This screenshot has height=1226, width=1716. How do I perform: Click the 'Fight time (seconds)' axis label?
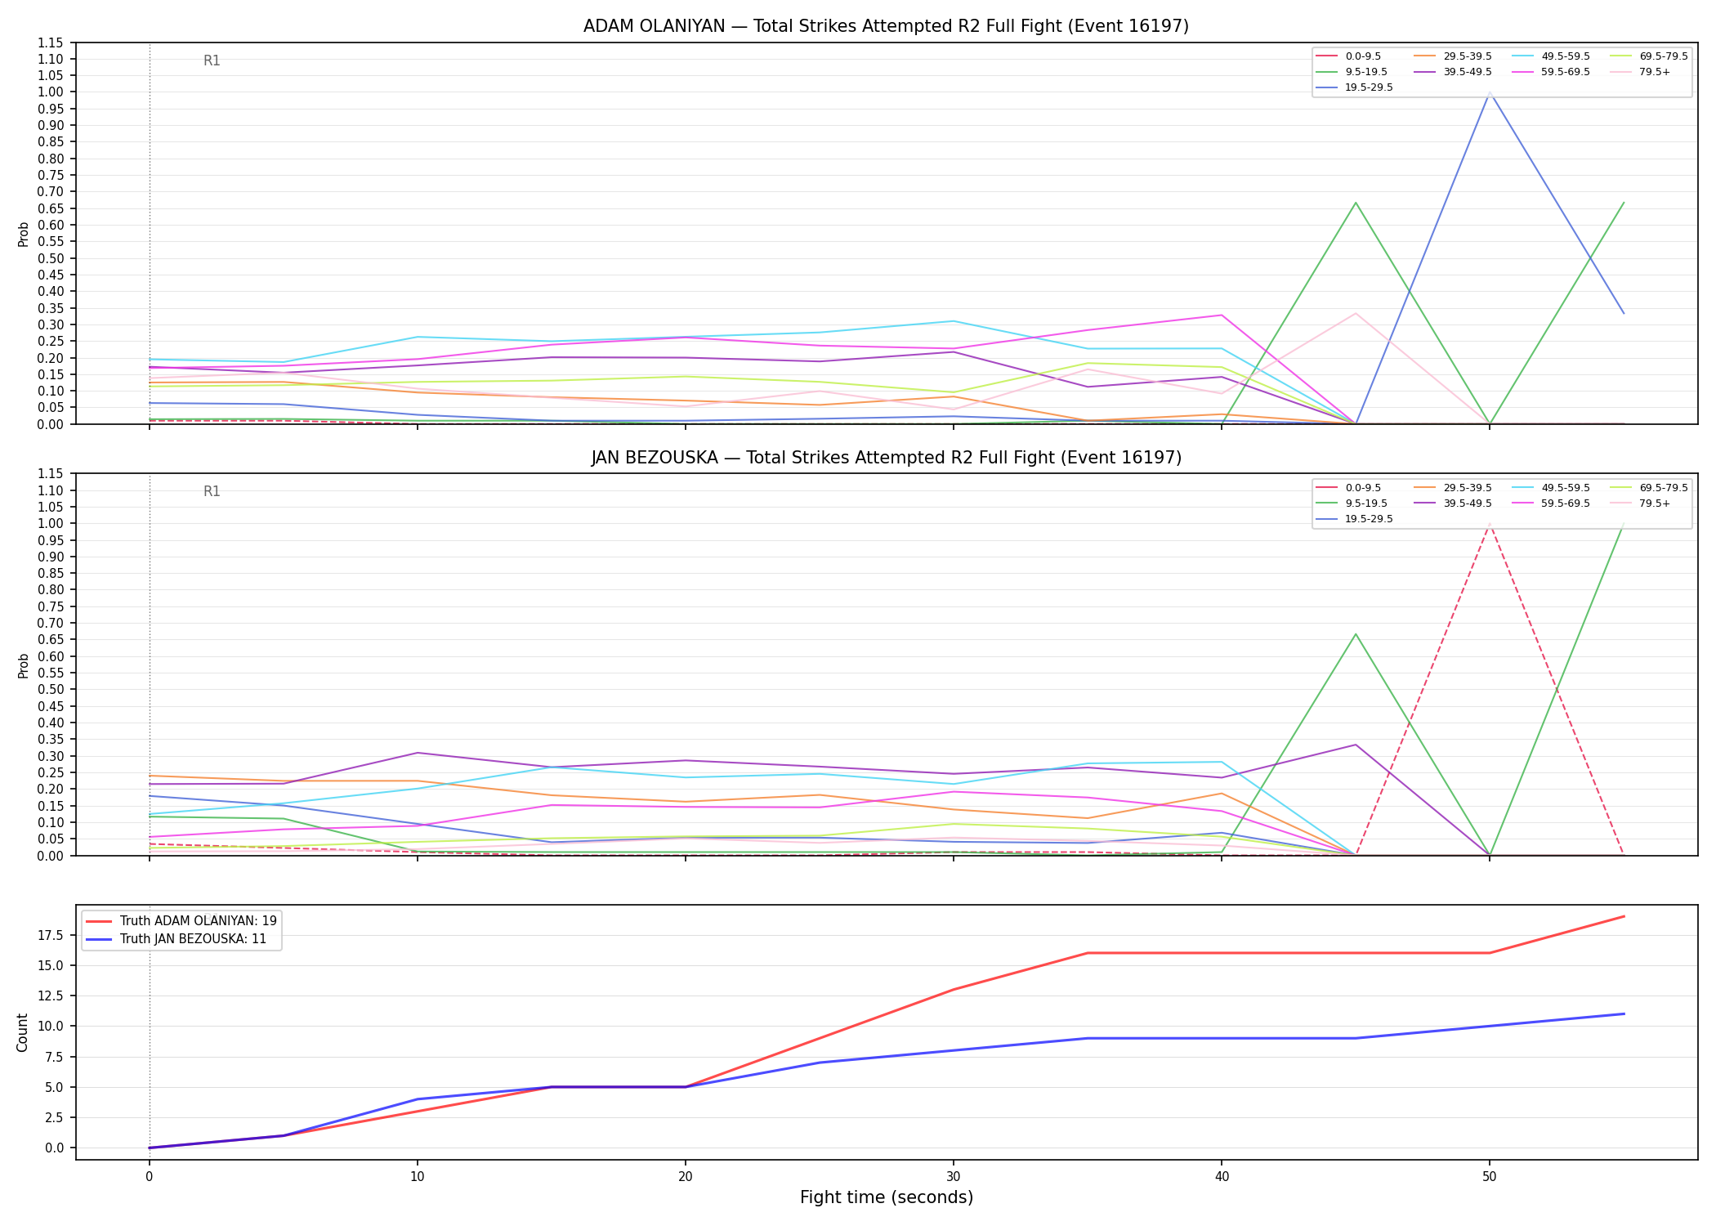[887, 1197]
